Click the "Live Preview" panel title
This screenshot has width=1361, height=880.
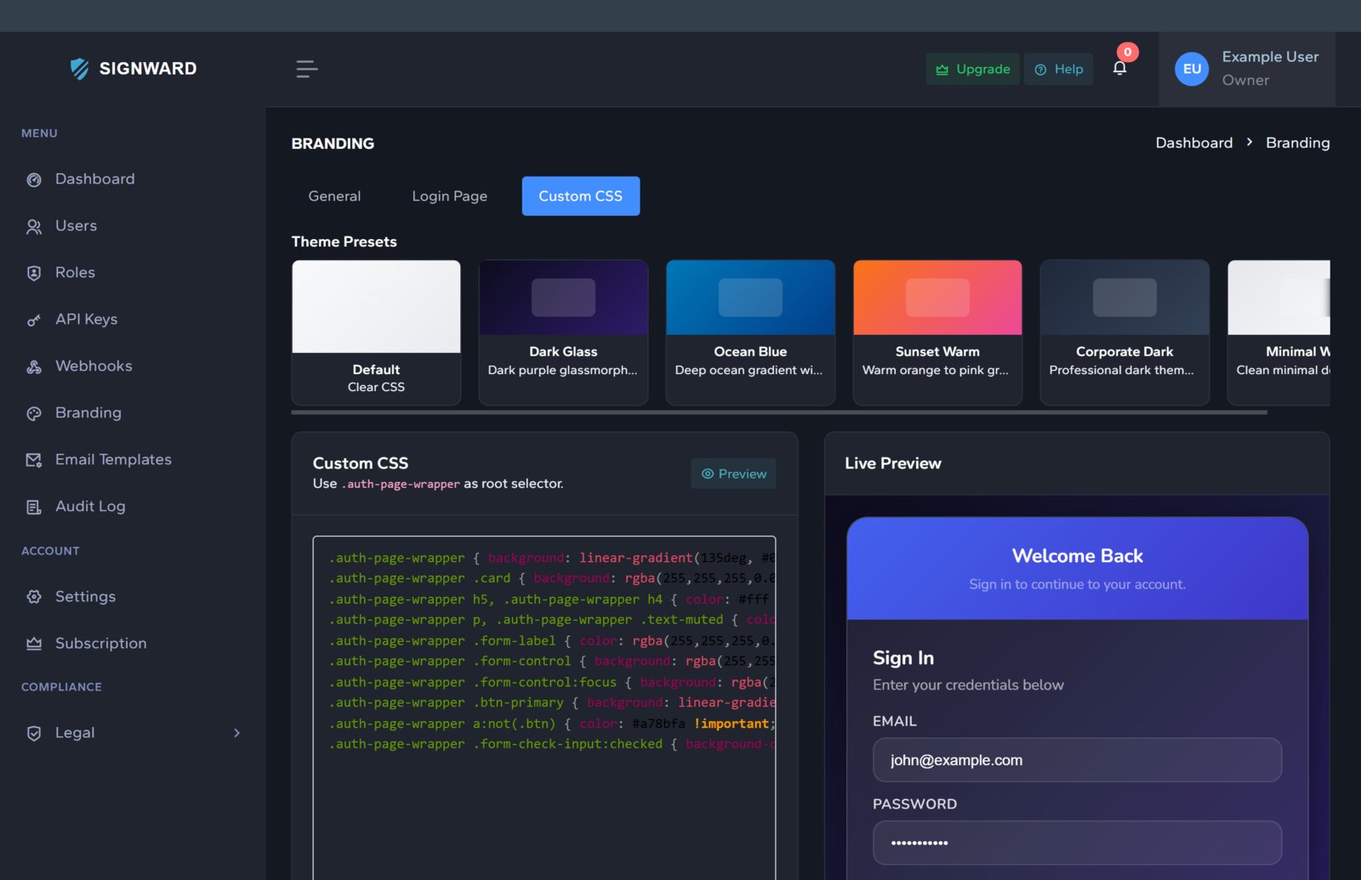click(893, 463)
